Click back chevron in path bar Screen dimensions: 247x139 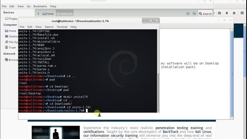click(x=38, y=14)
